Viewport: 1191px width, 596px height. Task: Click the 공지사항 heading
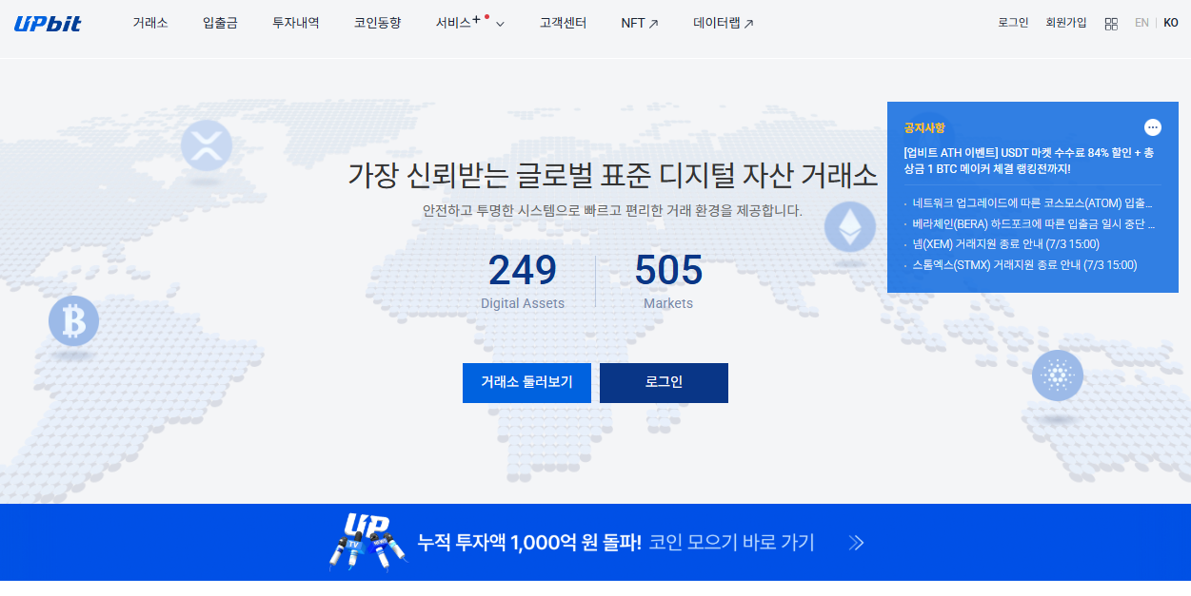click(924, 128)
